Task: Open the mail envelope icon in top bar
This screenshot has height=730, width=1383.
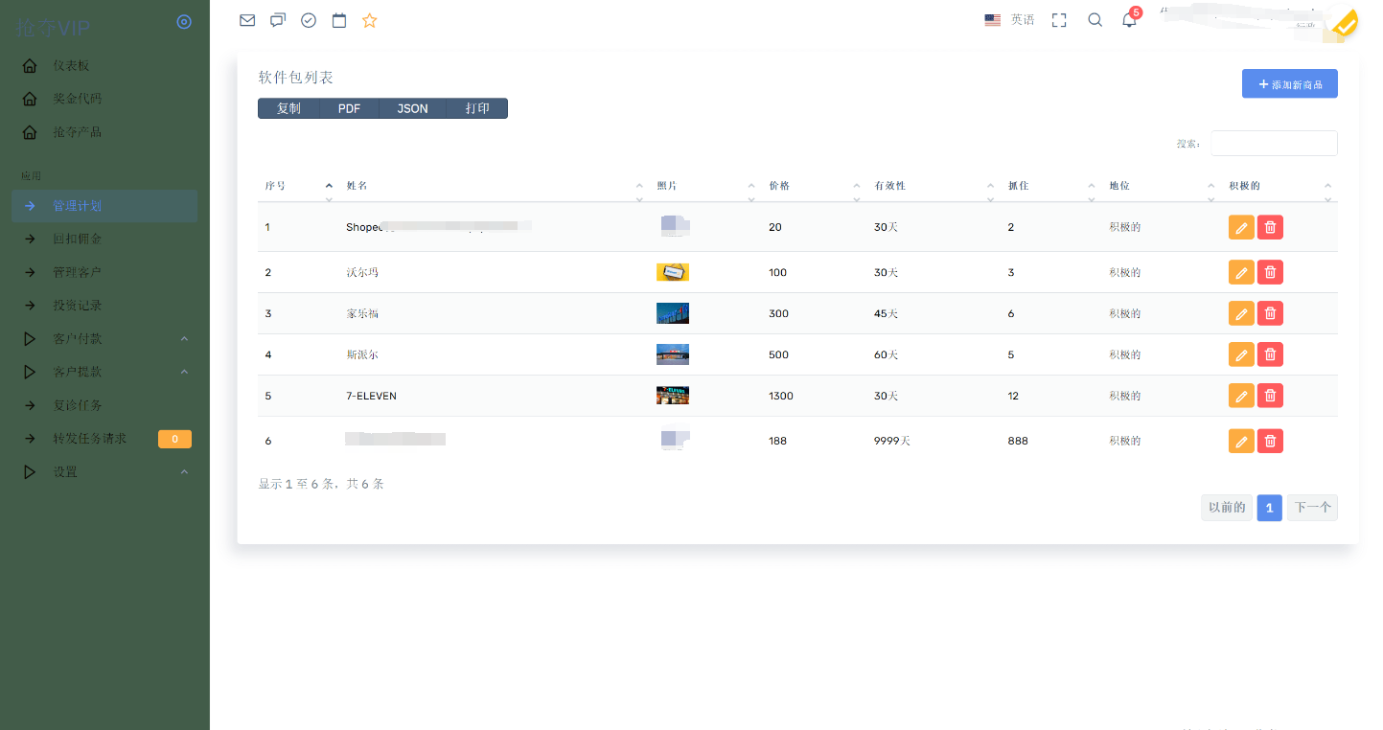Action: click(x=247, y=20)
